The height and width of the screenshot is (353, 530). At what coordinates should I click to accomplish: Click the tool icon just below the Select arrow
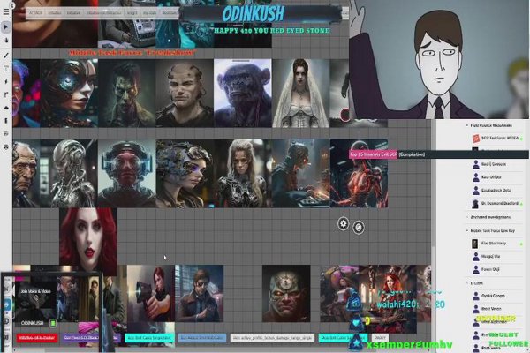point(6,41)
